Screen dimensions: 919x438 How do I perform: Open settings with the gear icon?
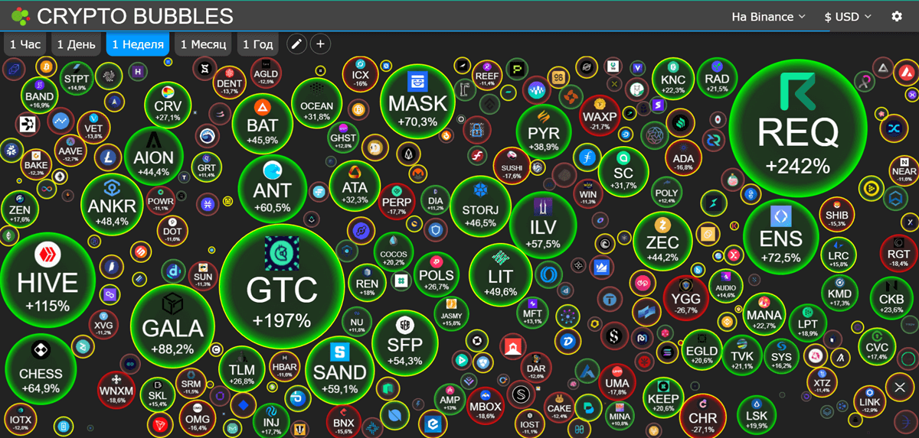pos(897,16)
